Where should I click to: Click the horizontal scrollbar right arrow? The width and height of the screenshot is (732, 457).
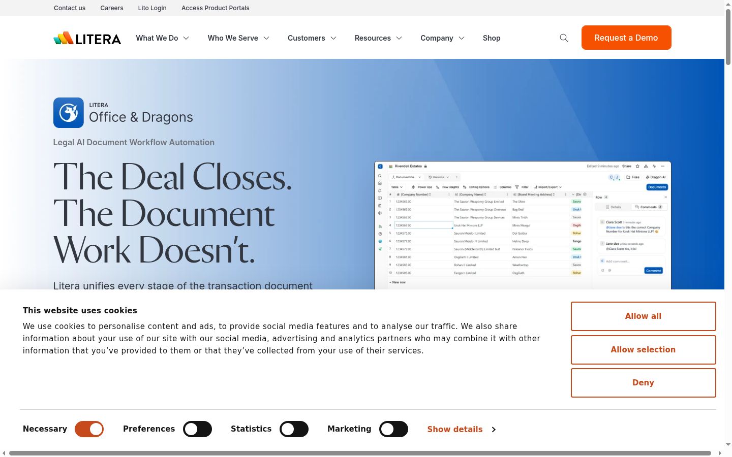point(720,453)
